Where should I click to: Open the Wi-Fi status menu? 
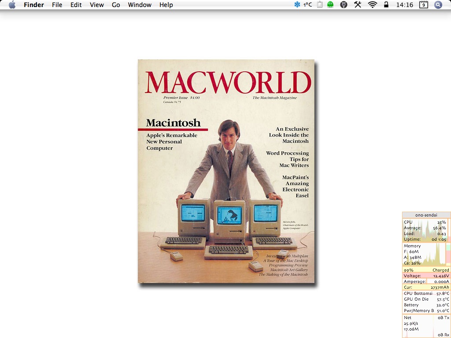click(373, 4)
